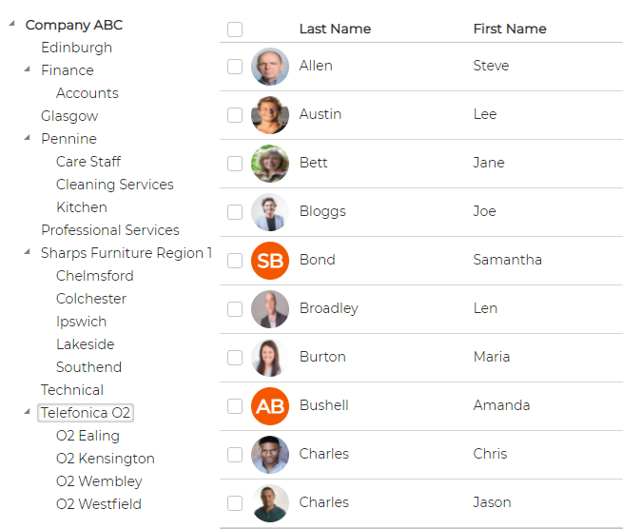Tick the select-all checkbox in the header
Viewport: 623px width, 529px height.
[235, 29]
